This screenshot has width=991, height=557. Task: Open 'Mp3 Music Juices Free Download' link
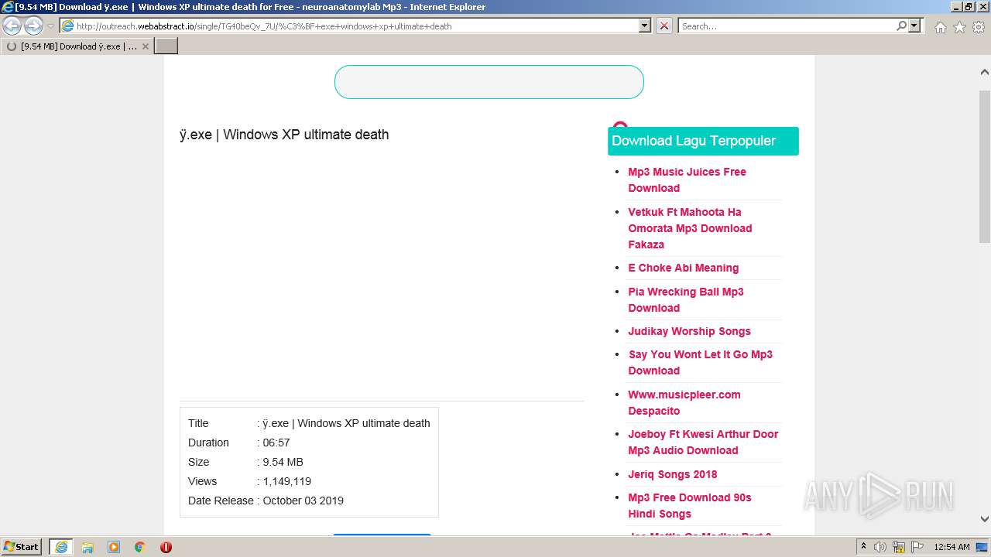point(687,179)
